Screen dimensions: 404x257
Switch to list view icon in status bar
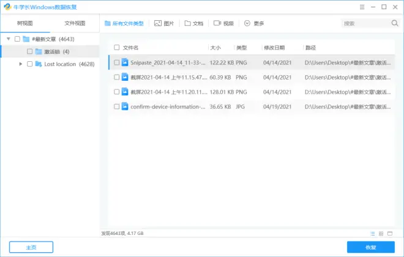click(x=373, y=234)
